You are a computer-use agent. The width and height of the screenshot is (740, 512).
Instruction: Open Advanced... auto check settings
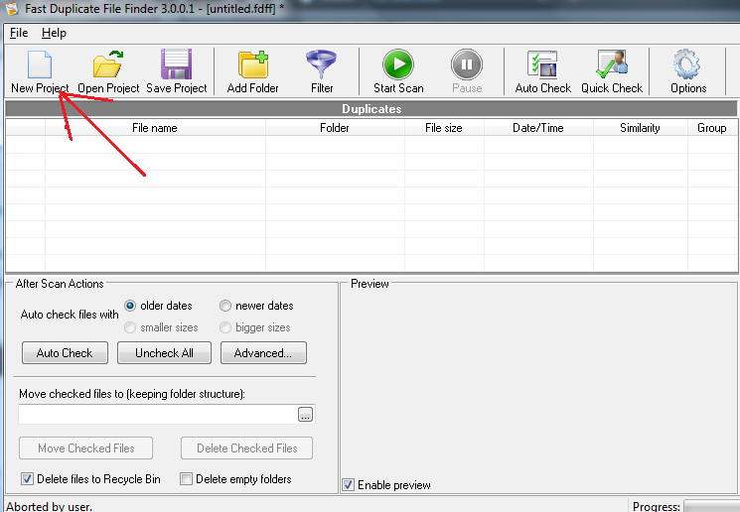[x=263, y=353]
